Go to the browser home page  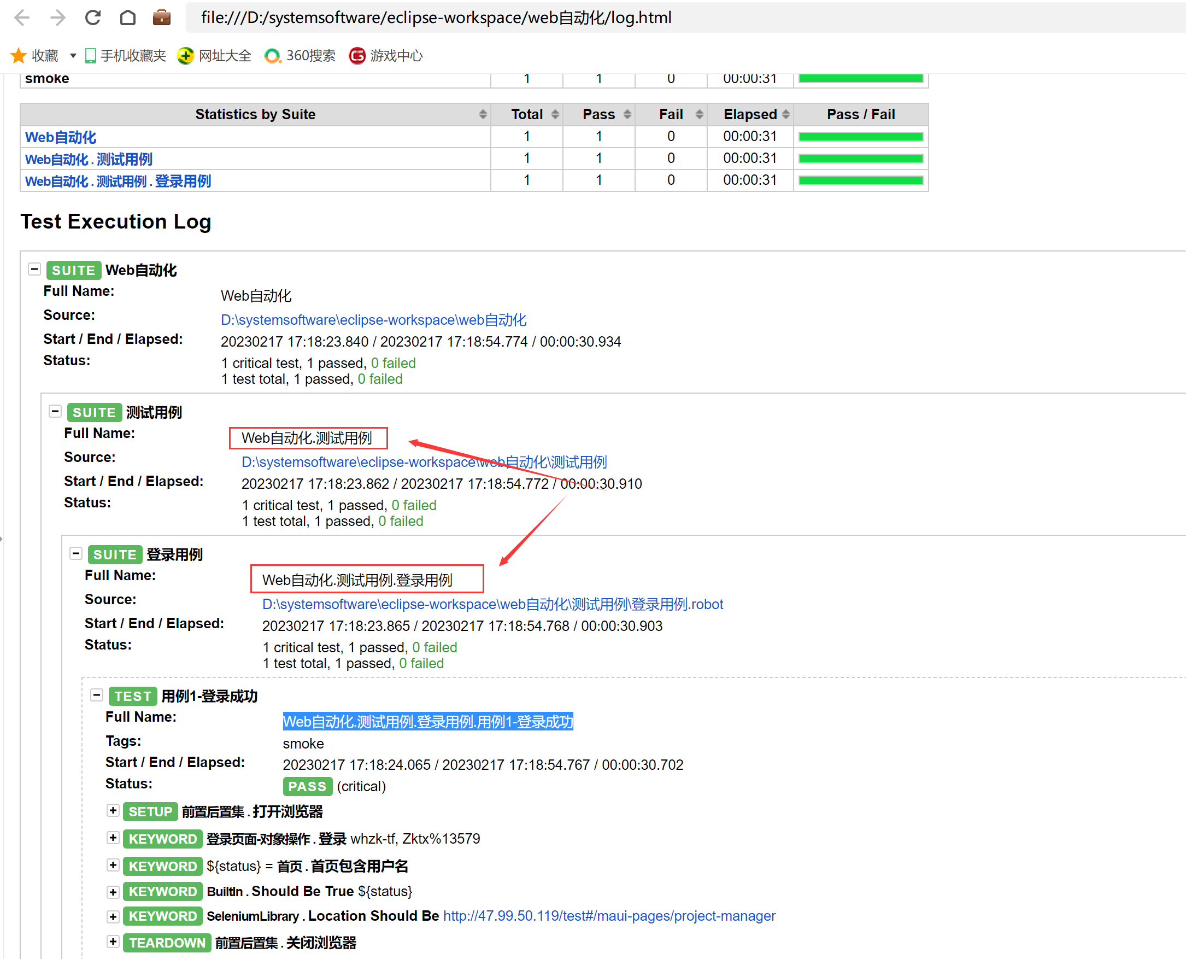(127, 17)
